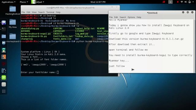Maximize the Leafpad Untitled window
The height and width of the screenshot is (110, 196).
click(188, 12)
